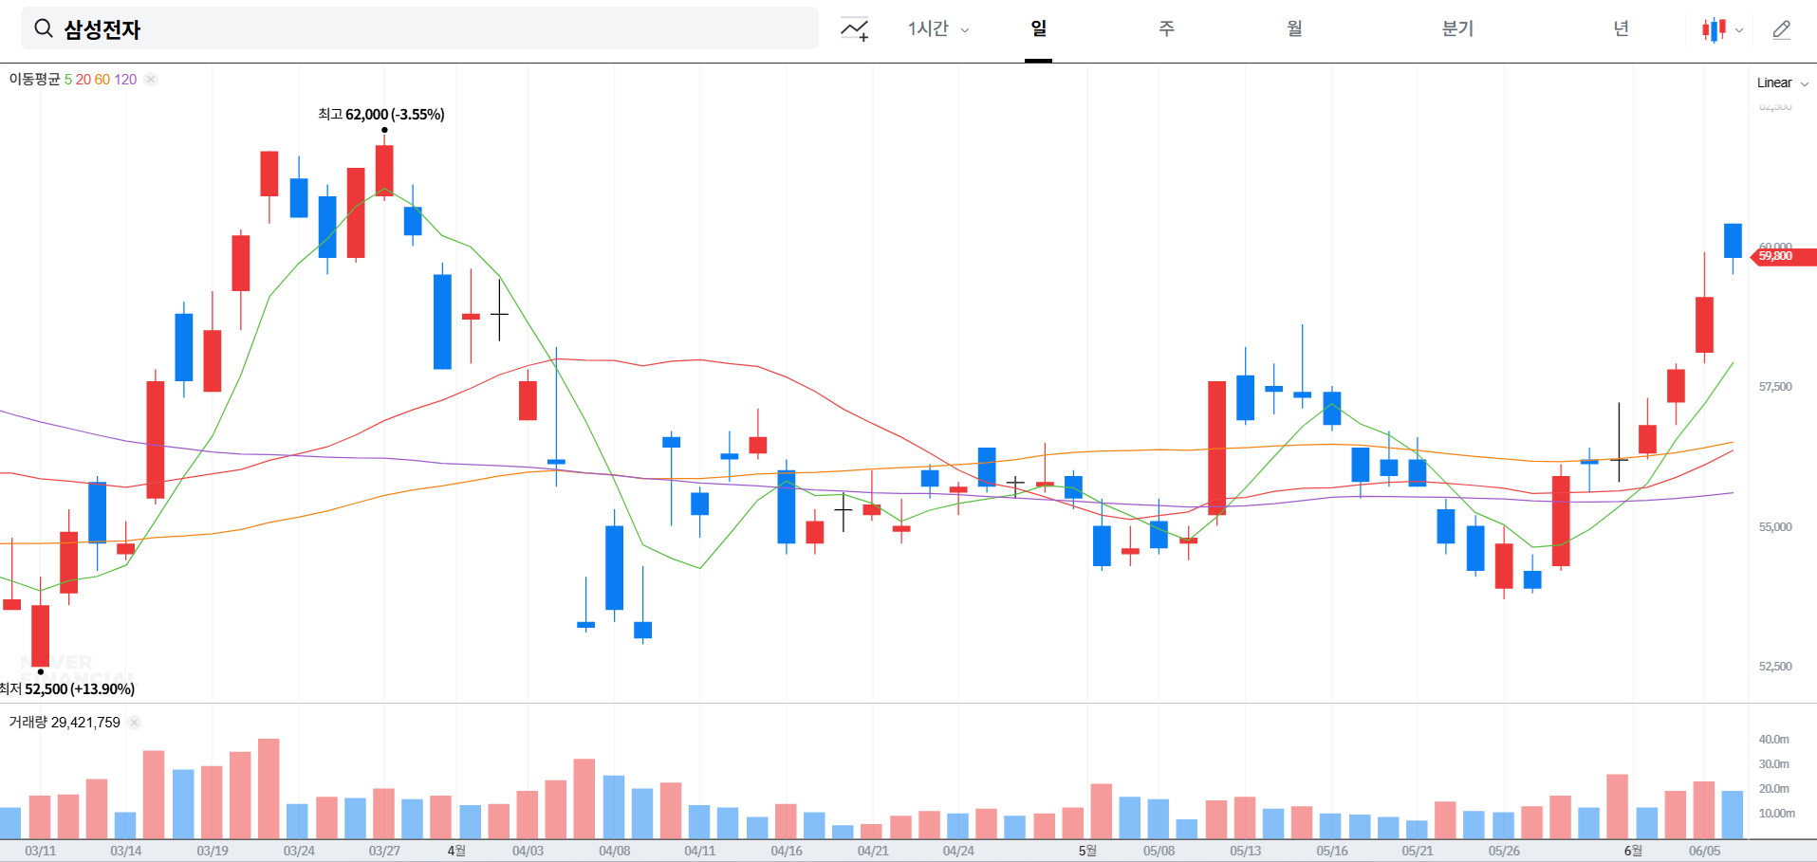
Task: Select the 일 daily tab
Action: click(1039, 28)
